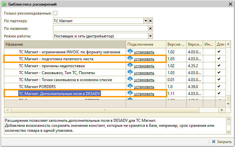
Task: Sort by Подключение column header
Action: (146, 44)
